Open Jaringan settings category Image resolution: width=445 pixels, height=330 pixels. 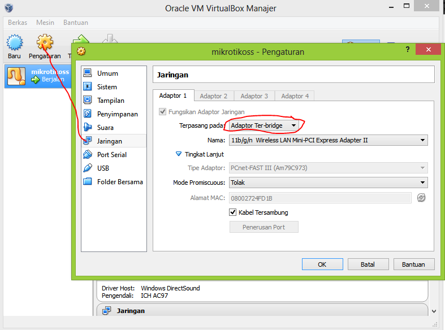pyautogui.click(x=114, y=141)
